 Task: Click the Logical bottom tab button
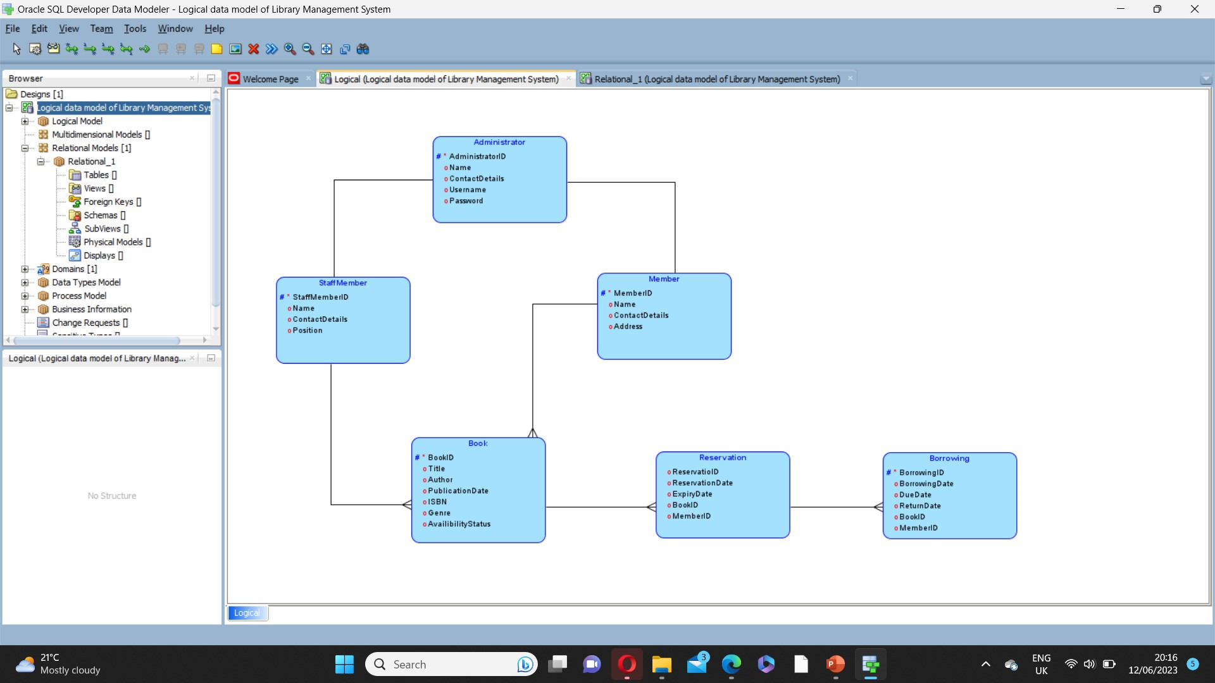pyautogui.click(x=247, y=613)
